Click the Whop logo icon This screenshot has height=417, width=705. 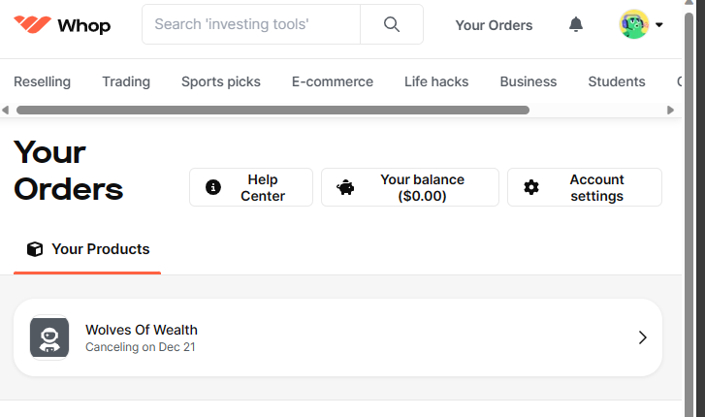point(32,24)
